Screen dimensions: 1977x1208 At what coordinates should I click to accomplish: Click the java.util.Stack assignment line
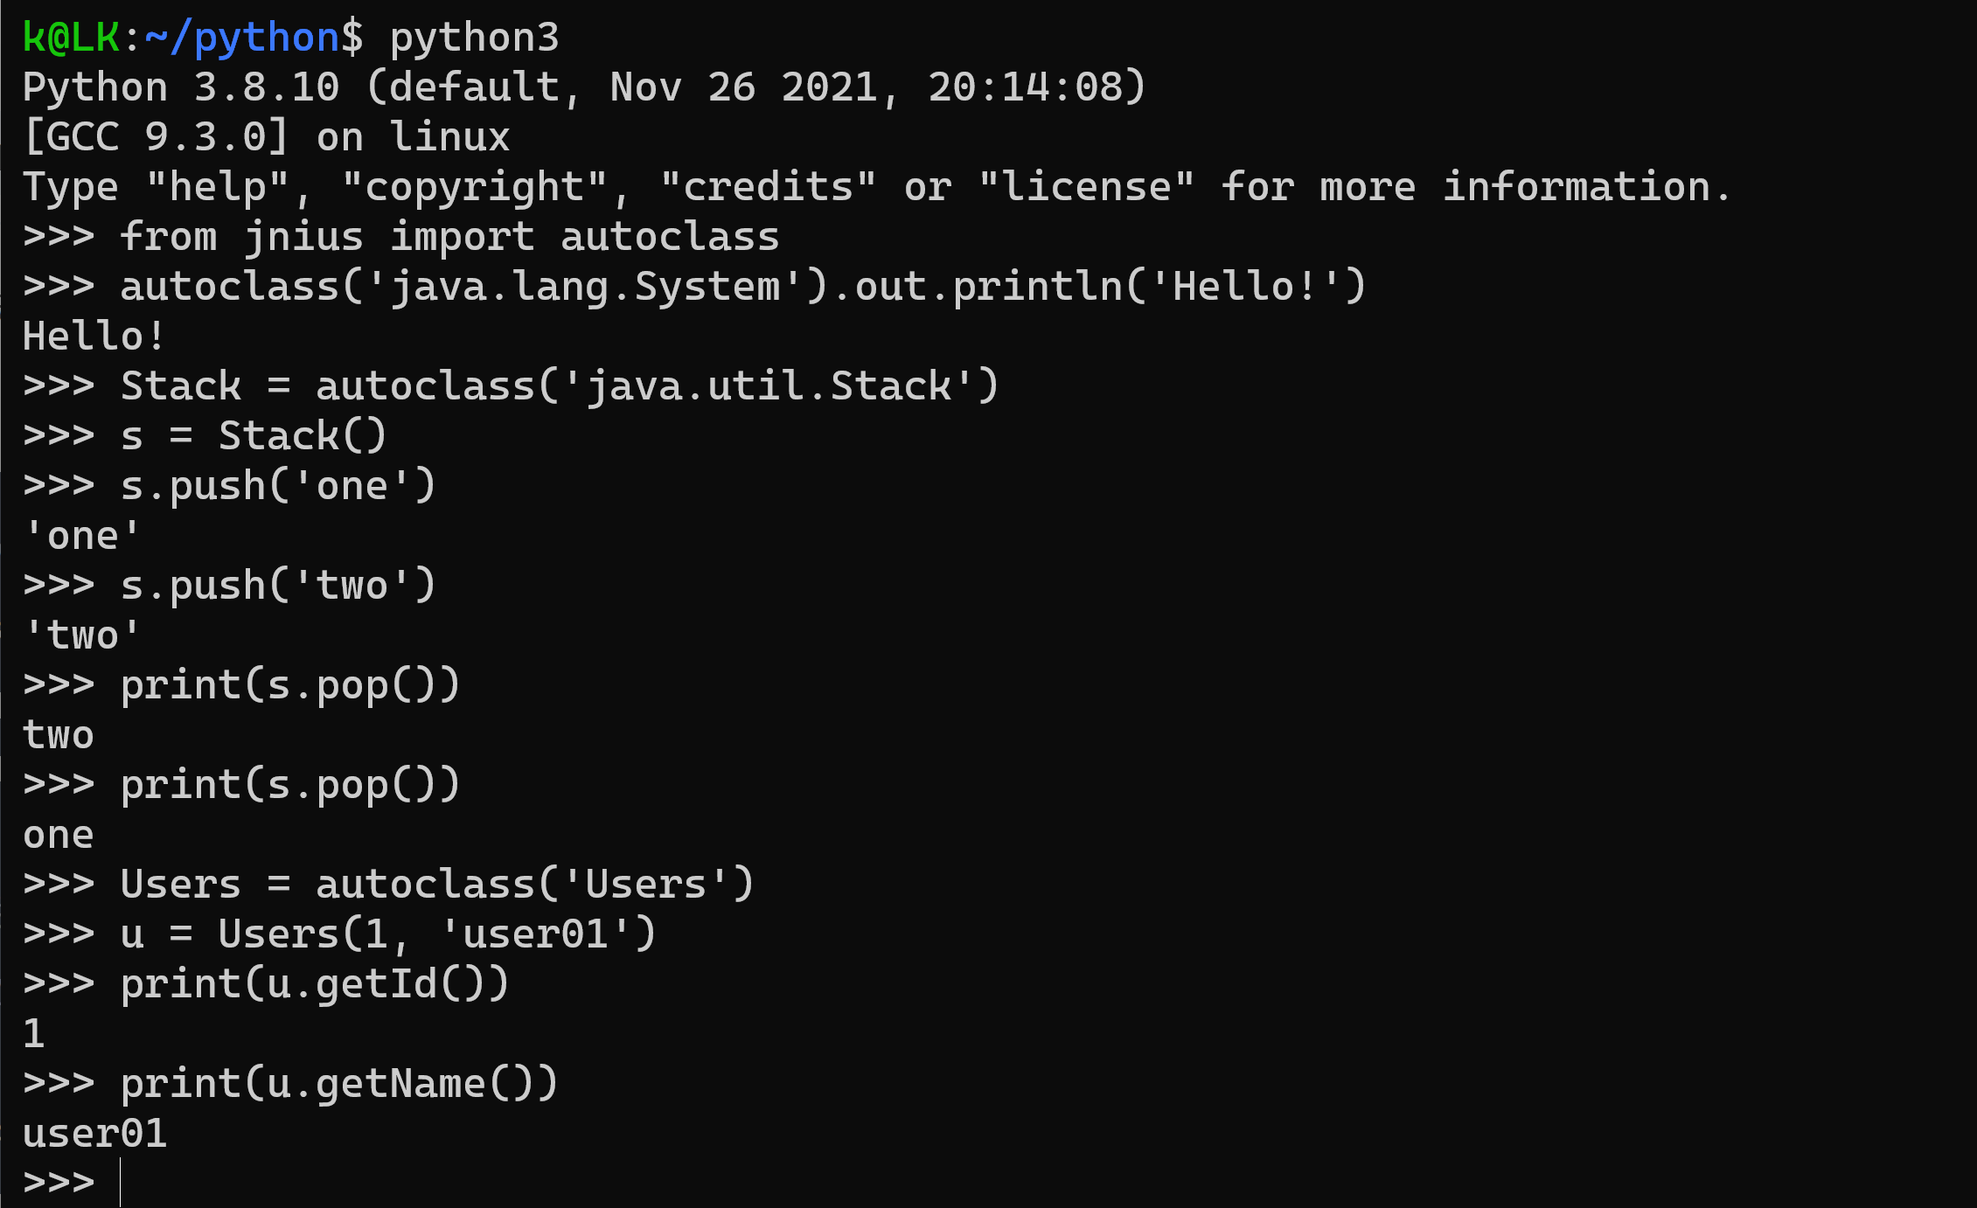tap(560, 386)
